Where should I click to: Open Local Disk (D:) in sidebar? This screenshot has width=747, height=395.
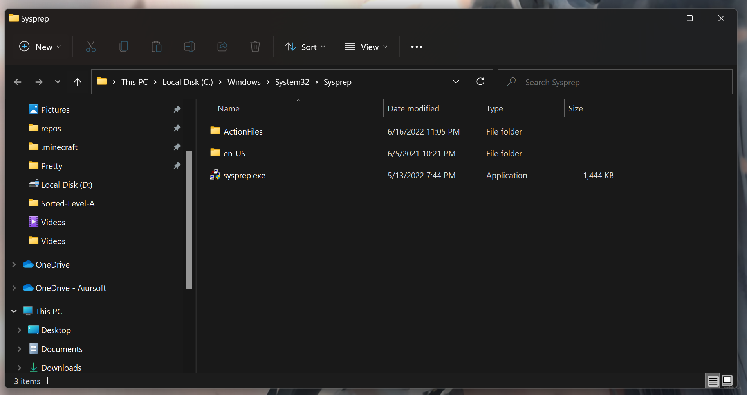coord(67,185)
